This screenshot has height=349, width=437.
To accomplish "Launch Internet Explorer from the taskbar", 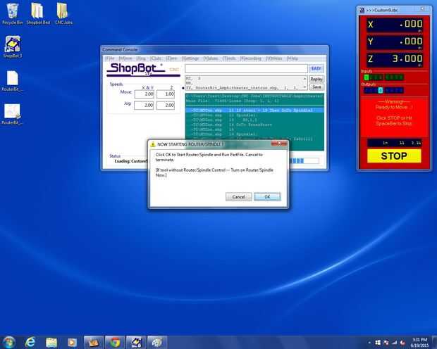I will [x=30, y=342].
